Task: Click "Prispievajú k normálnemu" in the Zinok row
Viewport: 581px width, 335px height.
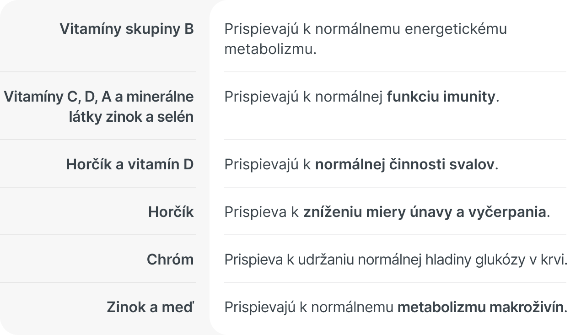Action: click(x=309, y=307)
